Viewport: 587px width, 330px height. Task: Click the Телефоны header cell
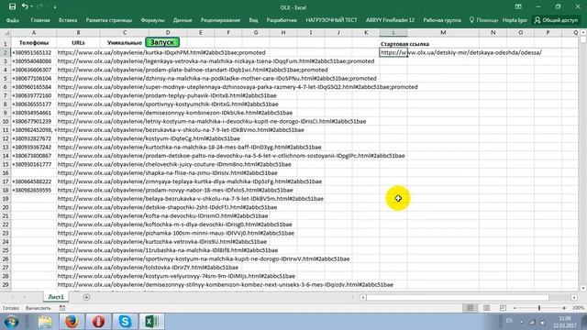tap(34, 43)
